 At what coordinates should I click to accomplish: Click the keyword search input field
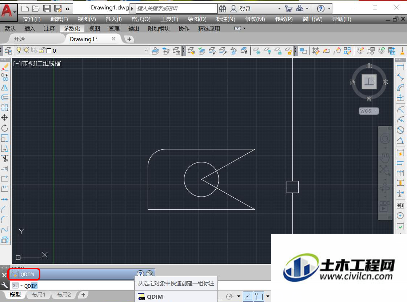click(x=176, y=9)
